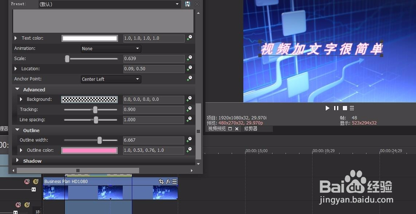
Task: Collapse the Advanced section
Action: [17, 89]
